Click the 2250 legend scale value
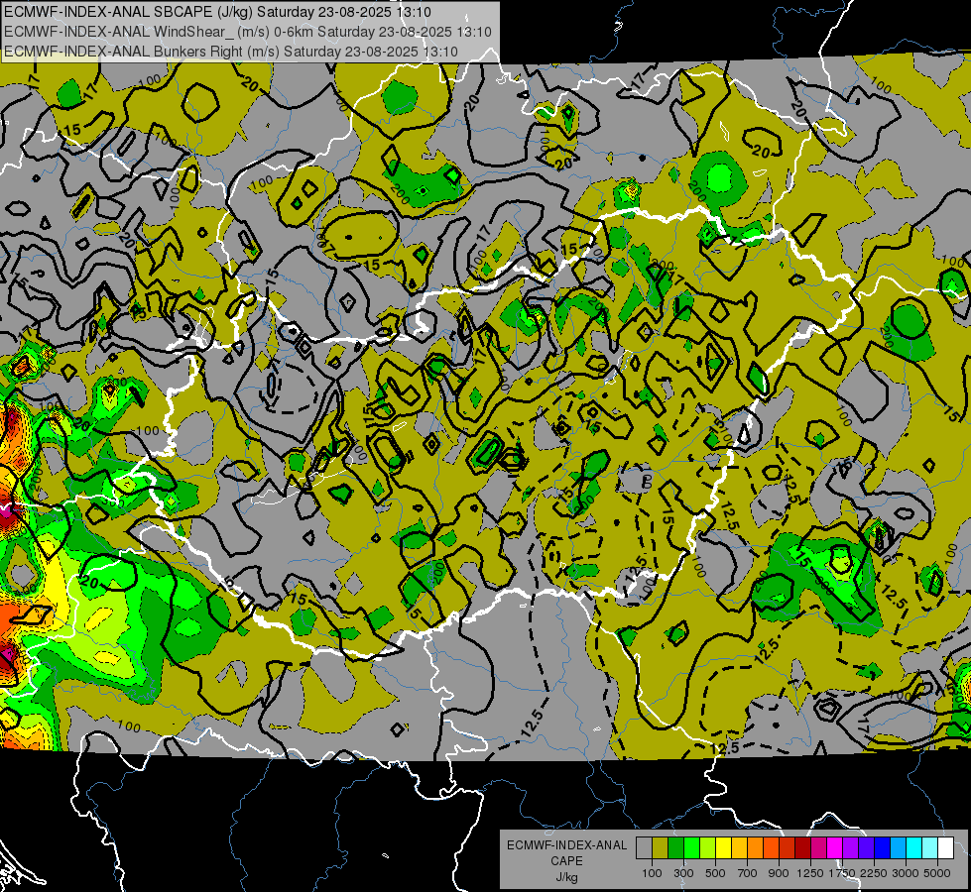 point(874,873)
